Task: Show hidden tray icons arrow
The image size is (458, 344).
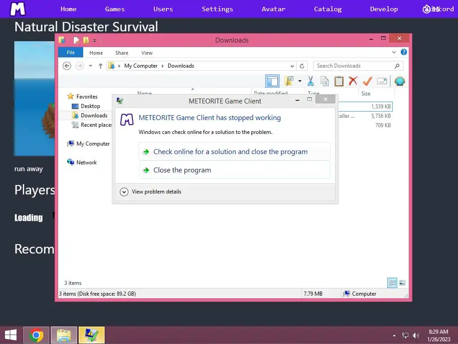Action: point(394,335)
